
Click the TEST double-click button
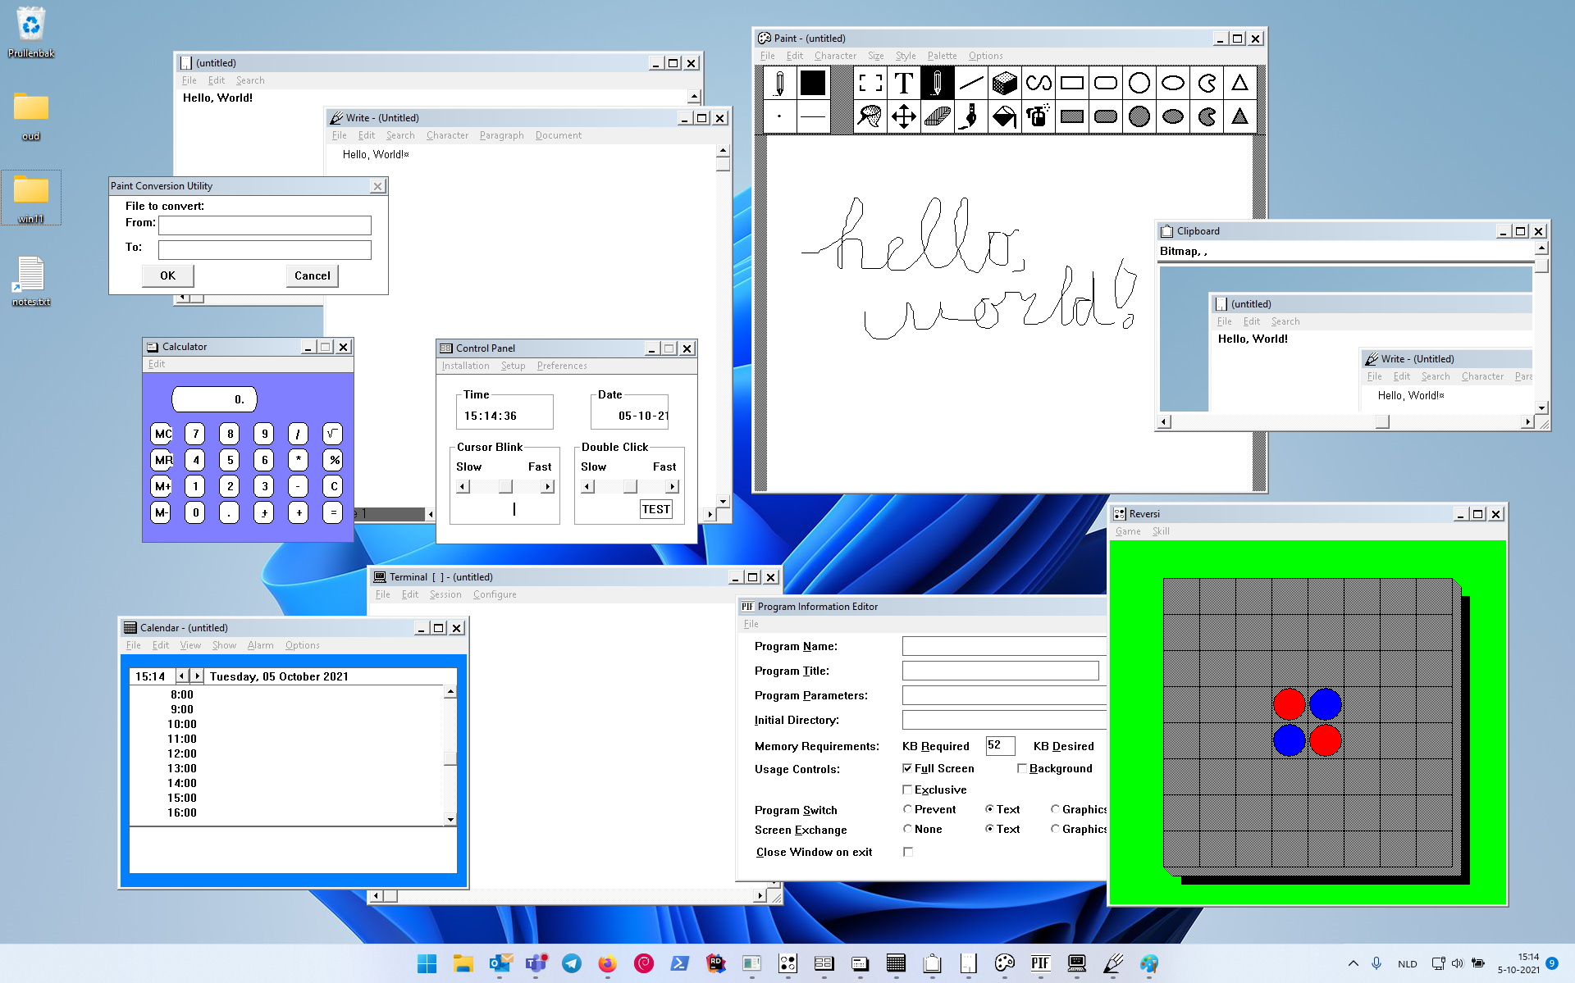click(x=655, y=509)
